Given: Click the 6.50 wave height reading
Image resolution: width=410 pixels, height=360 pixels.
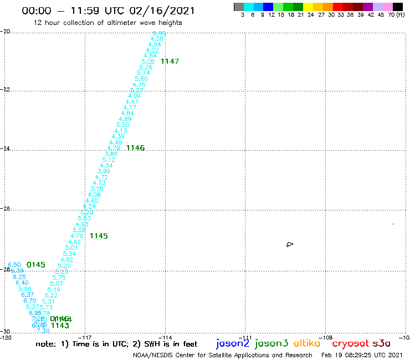Looking at the screenshot, I should click(x=14, y=265).
